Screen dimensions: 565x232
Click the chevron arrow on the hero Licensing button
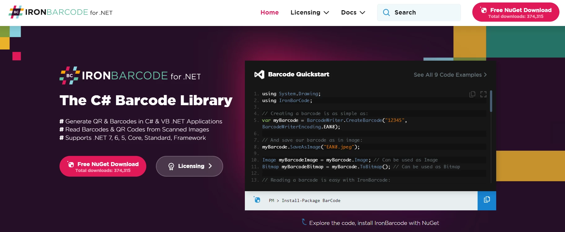click(x=210, y=166)
